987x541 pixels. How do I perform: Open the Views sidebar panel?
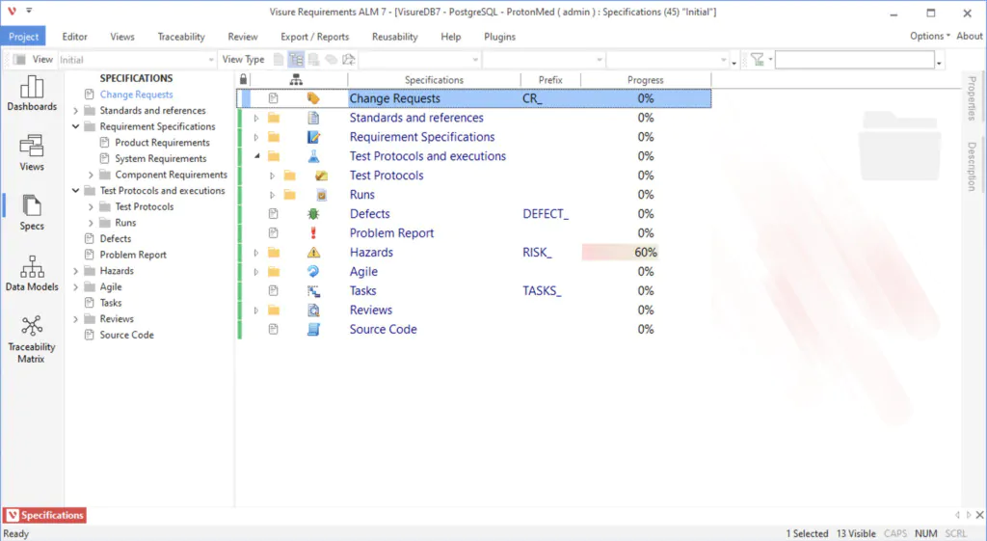[x=32, y=153]
